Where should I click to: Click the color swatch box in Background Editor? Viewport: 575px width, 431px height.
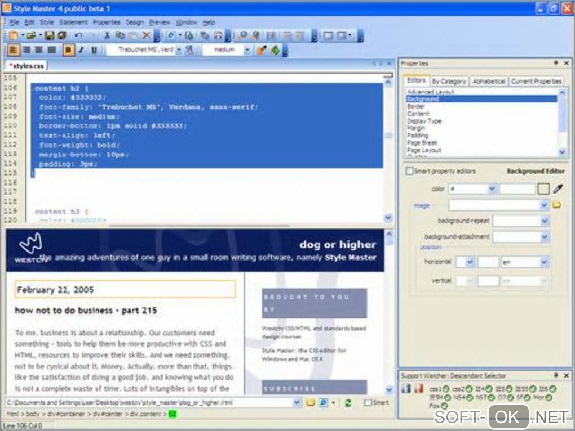pos(543,189)
